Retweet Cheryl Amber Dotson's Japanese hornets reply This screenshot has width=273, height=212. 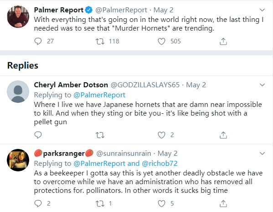pos(100,135)
